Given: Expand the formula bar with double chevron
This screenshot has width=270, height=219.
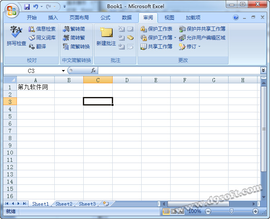Looking at the screenshot, I should 263,70.
